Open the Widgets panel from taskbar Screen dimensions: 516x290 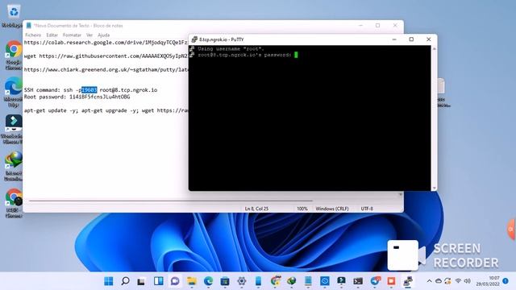[158, 281]
